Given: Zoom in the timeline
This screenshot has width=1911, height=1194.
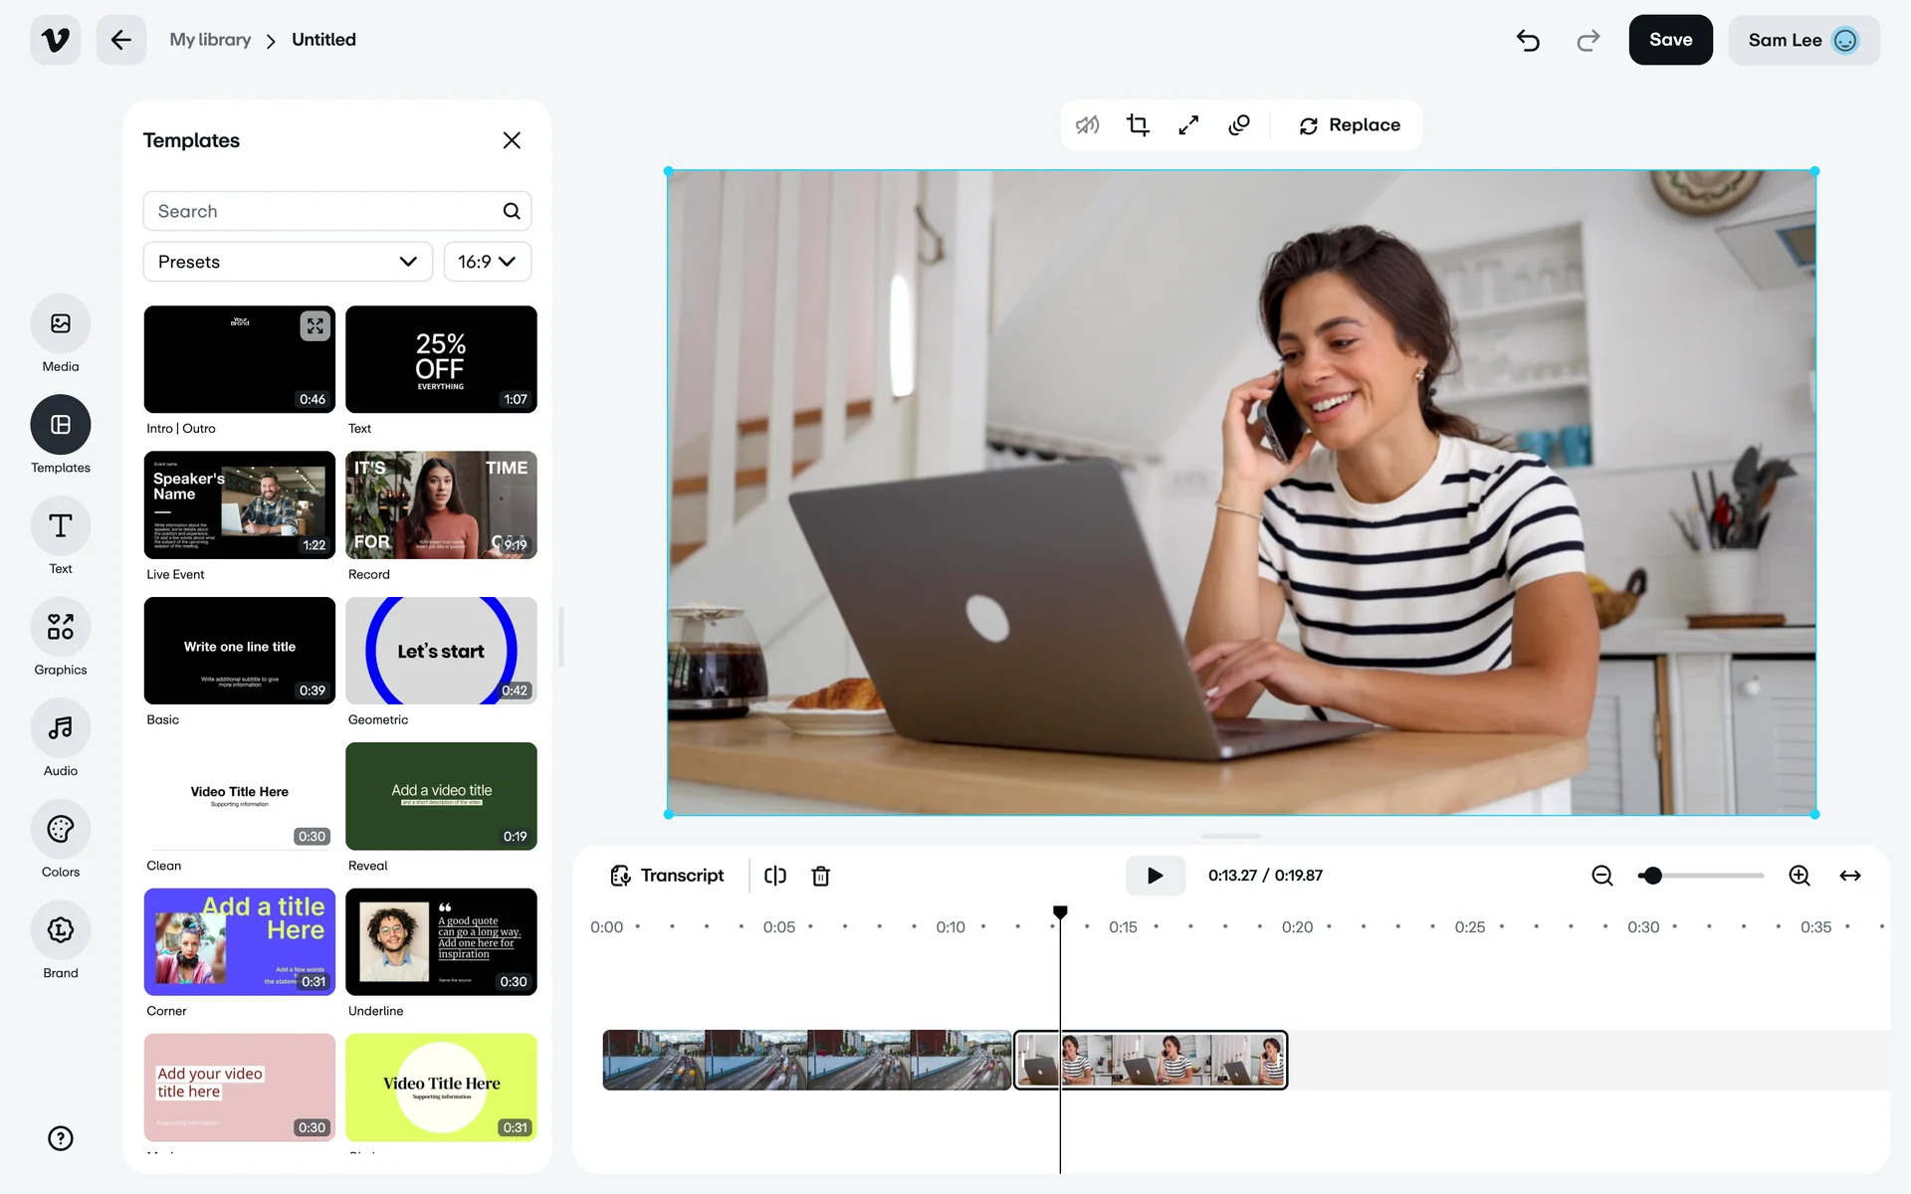Looking at the screenshot, I should pos(1799,876).
